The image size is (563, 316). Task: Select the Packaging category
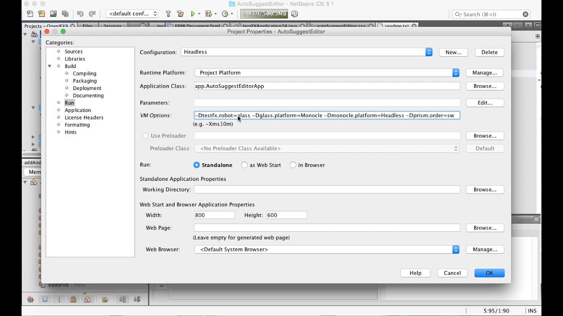[x=85, y=81]
